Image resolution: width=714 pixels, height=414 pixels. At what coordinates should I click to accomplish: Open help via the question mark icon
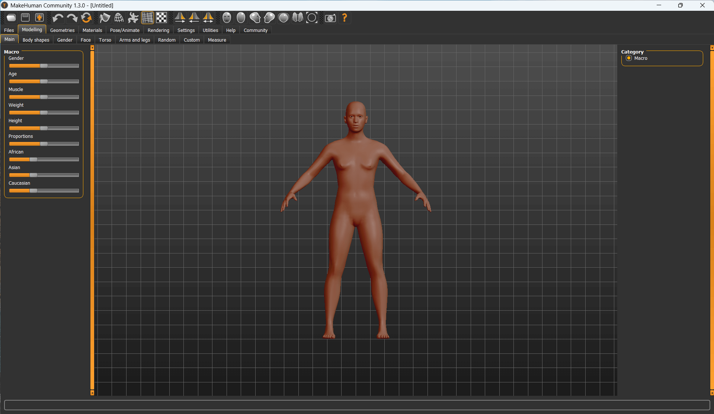(x=345, y=18)
